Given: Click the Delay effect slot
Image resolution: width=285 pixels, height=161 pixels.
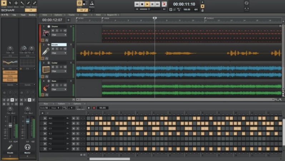Looking at the screenshot, I should tap(10, 76).
